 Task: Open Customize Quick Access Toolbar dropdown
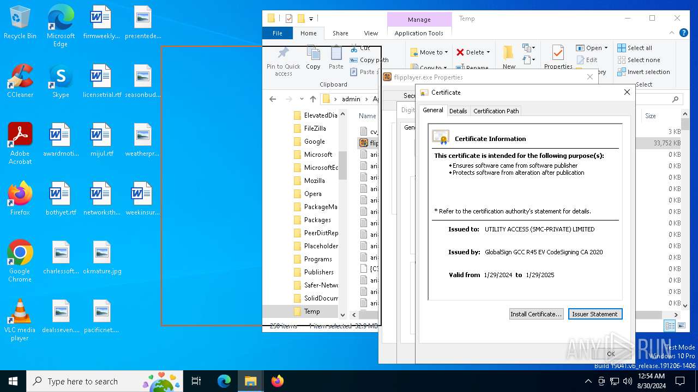pyautogui.click(x=311, y=19)
